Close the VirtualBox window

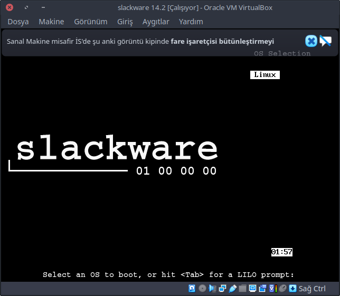tap(10, 7)
